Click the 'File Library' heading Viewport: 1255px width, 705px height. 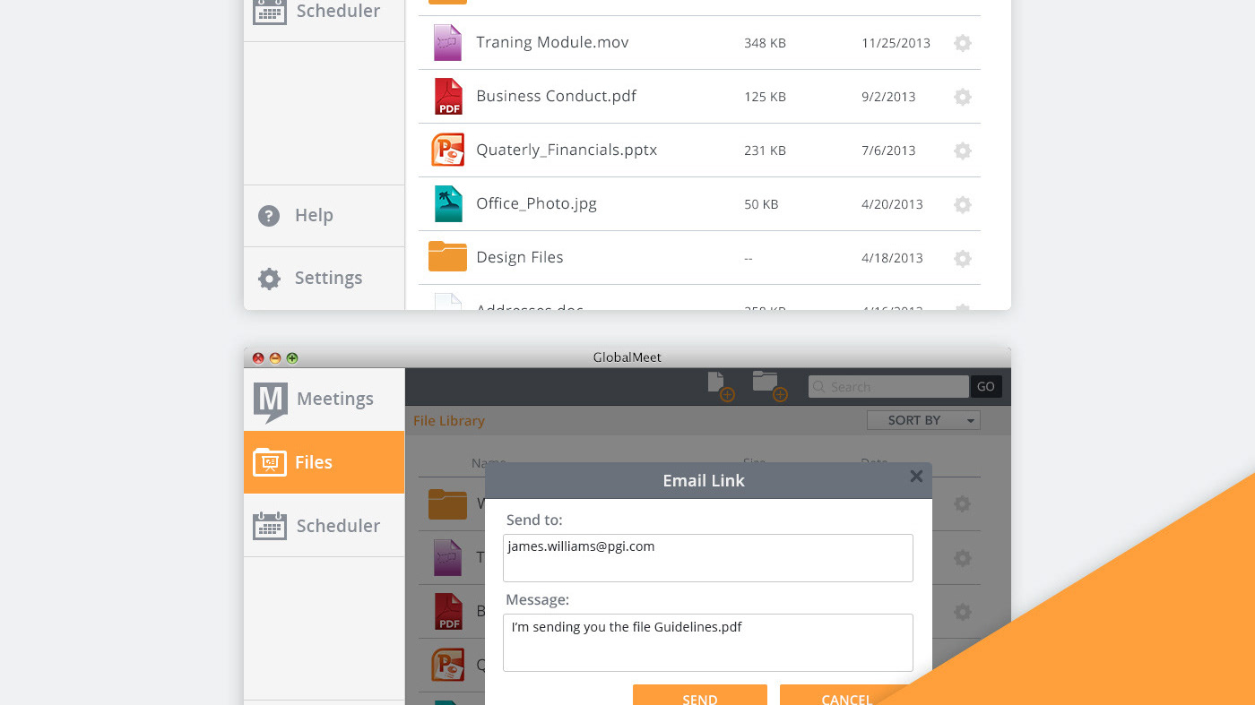click(x=449, y=421)
